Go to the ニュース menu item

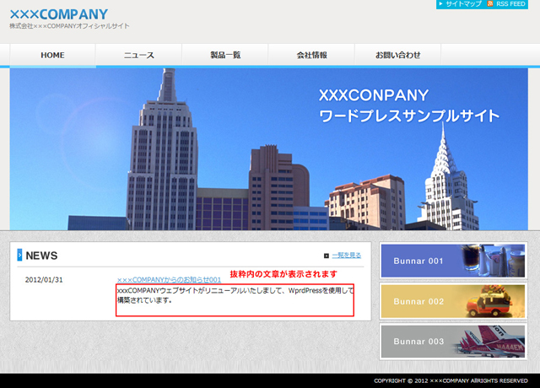[138, 55]
